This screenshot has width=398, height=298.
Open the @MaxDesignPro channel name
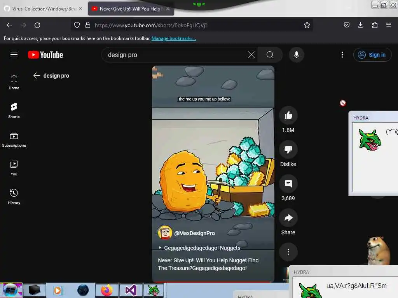pos(194,233)
